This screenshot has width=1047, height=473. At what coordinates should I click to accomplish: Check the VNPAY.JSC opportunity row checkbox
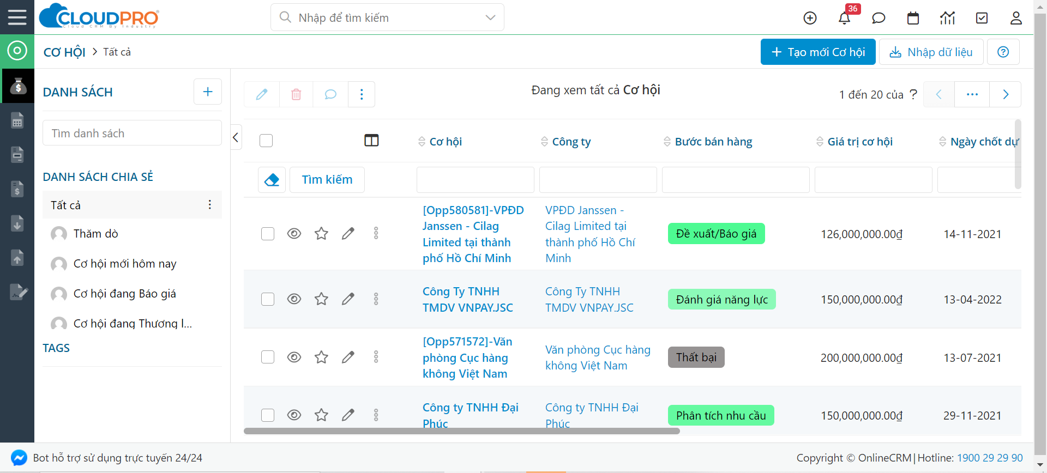click(268, 299)
